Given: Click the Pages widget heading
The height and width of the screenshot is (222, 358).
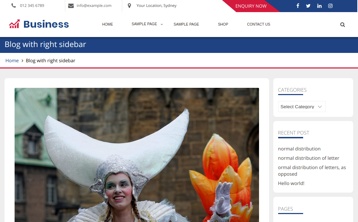Looking at the screenshot, I should click(285, 209).
